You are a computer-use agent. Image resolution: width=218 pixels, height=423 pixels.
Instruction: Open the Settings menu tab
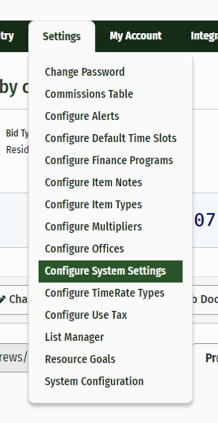pyautogui.click(x=61, y=36)
